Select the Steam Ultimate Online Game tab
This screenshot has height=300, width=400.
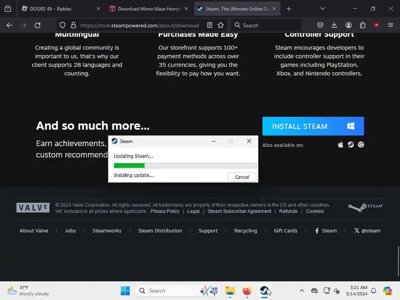pyautogui.click(x=237, y=9)
